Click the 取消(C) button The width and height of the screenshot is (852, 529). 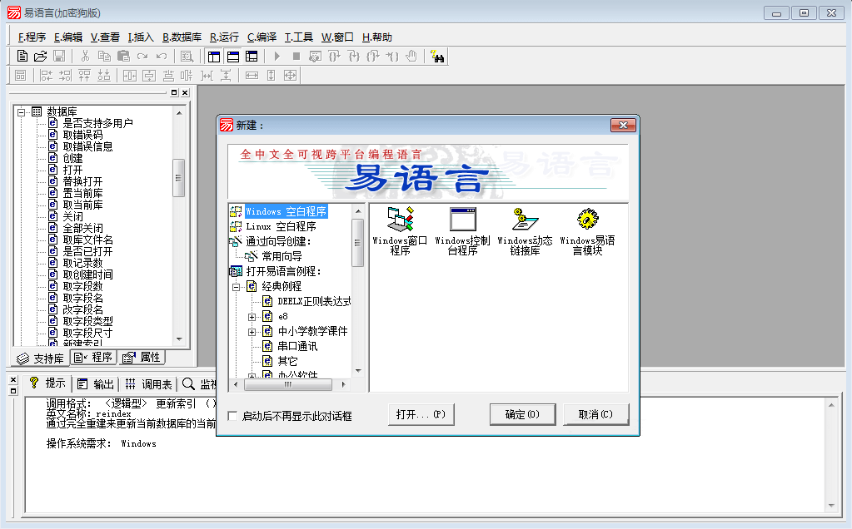tap(596, 414)
